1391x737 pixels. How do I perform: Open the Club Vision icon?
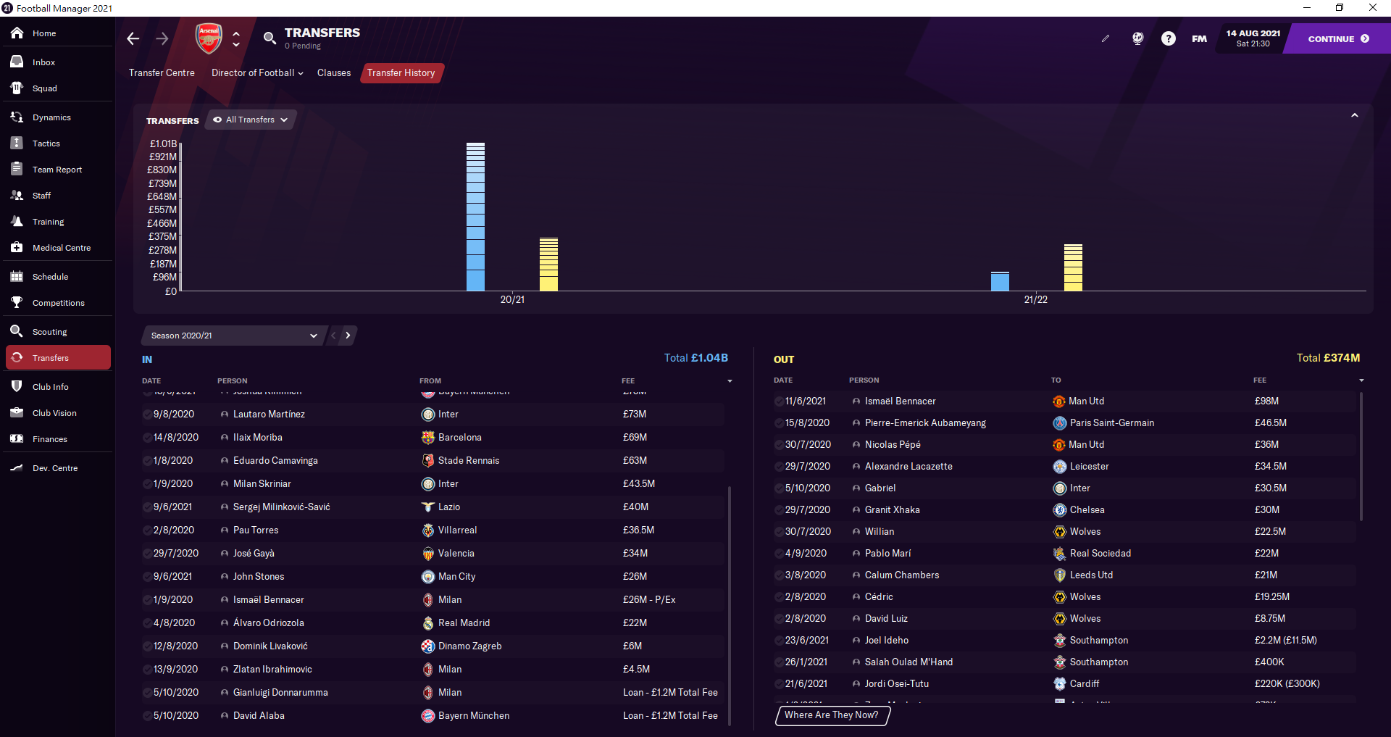pyautogui.click(x=17, y=413)
